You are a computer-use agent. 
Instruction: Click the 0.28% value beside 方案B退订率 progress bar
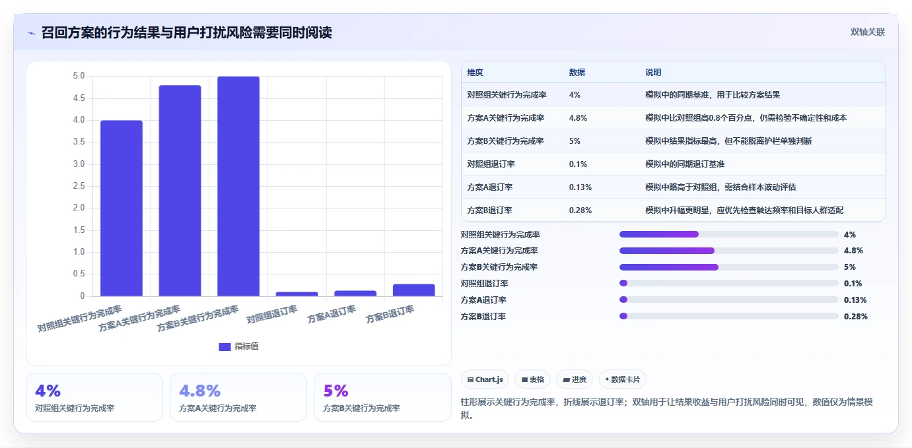856,317
